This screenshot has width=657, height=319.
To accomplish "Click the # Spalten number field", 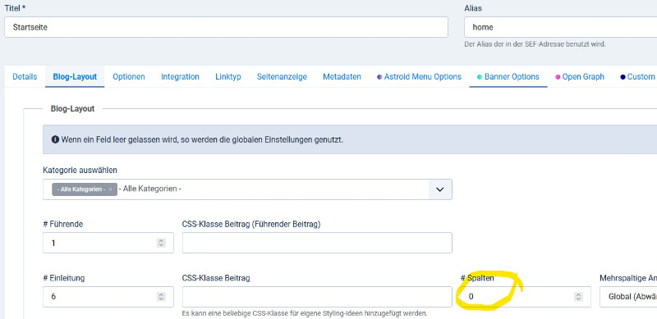I will pyautogui.click(x=526, y=296).
